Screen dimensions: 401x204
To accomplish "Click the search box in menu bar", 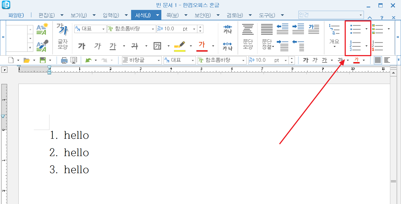I will point(331,15).
